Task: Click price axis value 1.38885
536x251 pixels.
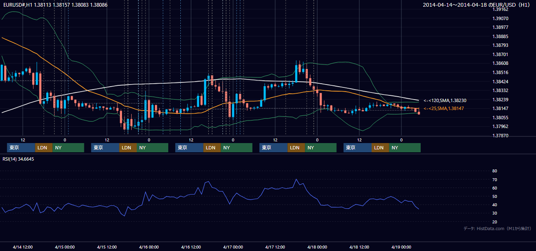Action: tap(500, 36)
